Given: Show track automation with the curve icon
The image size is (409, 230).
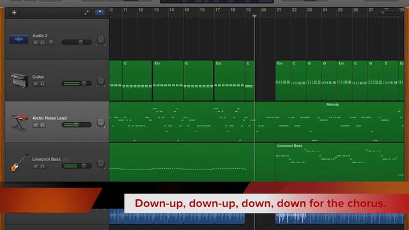Looking at the screenshot, I should 87,13.
